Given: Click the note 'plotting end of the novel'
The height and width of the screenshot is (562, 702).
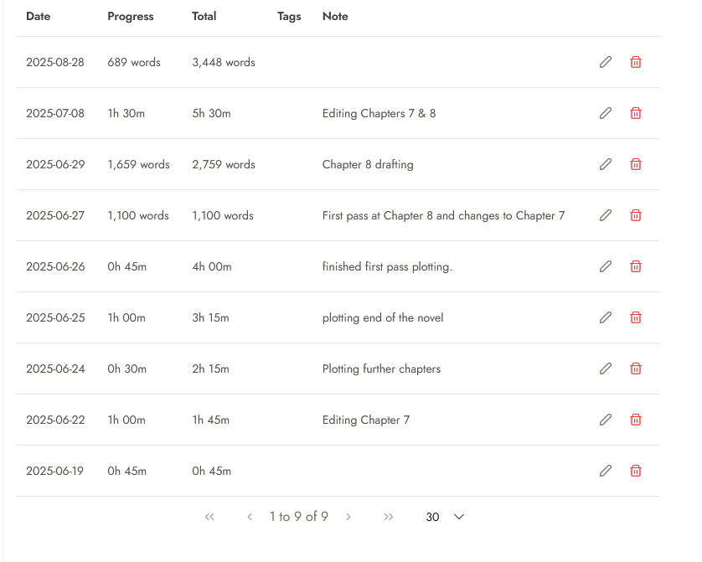Looking at the screenshot, I should point(383,317).
